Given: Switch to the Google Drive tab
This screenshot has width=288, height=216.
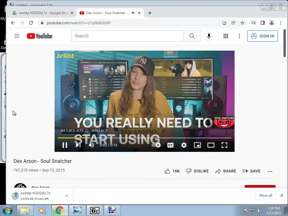Looking at the screenshot, I should [x=43, y=13].
